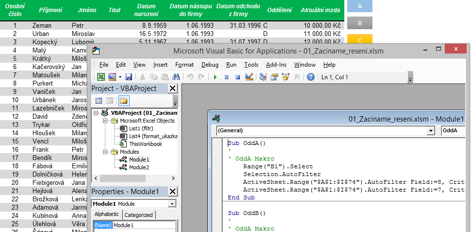The width and height of the screenshot is (472, 232).
Task: Open the Insert menu
Action: point(160,65)
